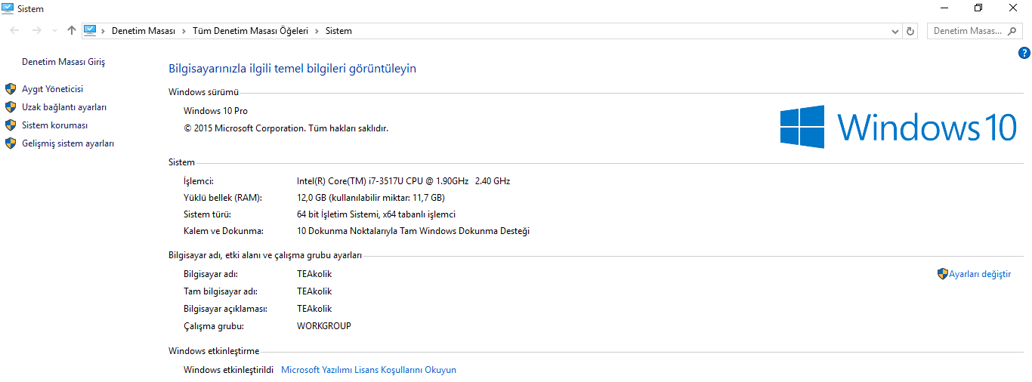1032x382 pixels.
Task: Restore down the Sistem window
Action: pos(979,8)
